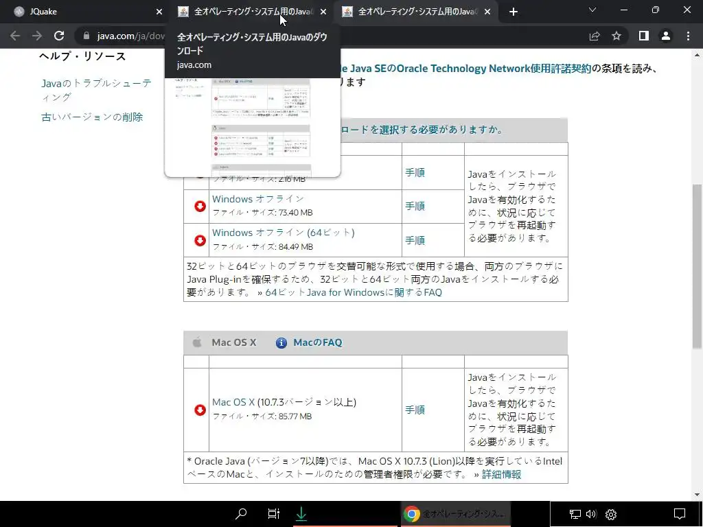Close the third Java download tab
The width and height of the screenshot is (703, 527).
[x=487, y=12]
